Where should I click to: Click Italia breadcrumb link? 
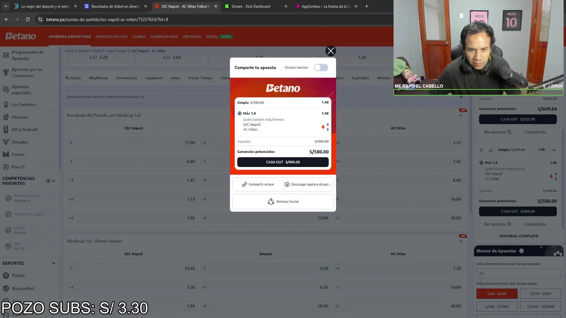97,51
